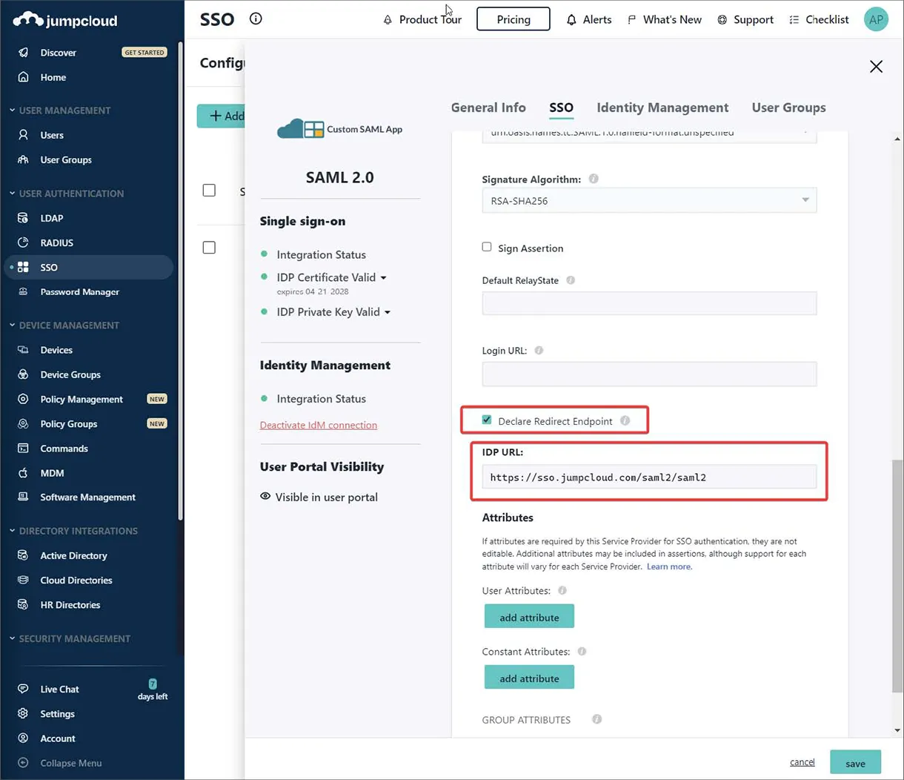Click the Alerts bell icon
This screenshot has height=780, width=904.
click(x=571, y=20)
